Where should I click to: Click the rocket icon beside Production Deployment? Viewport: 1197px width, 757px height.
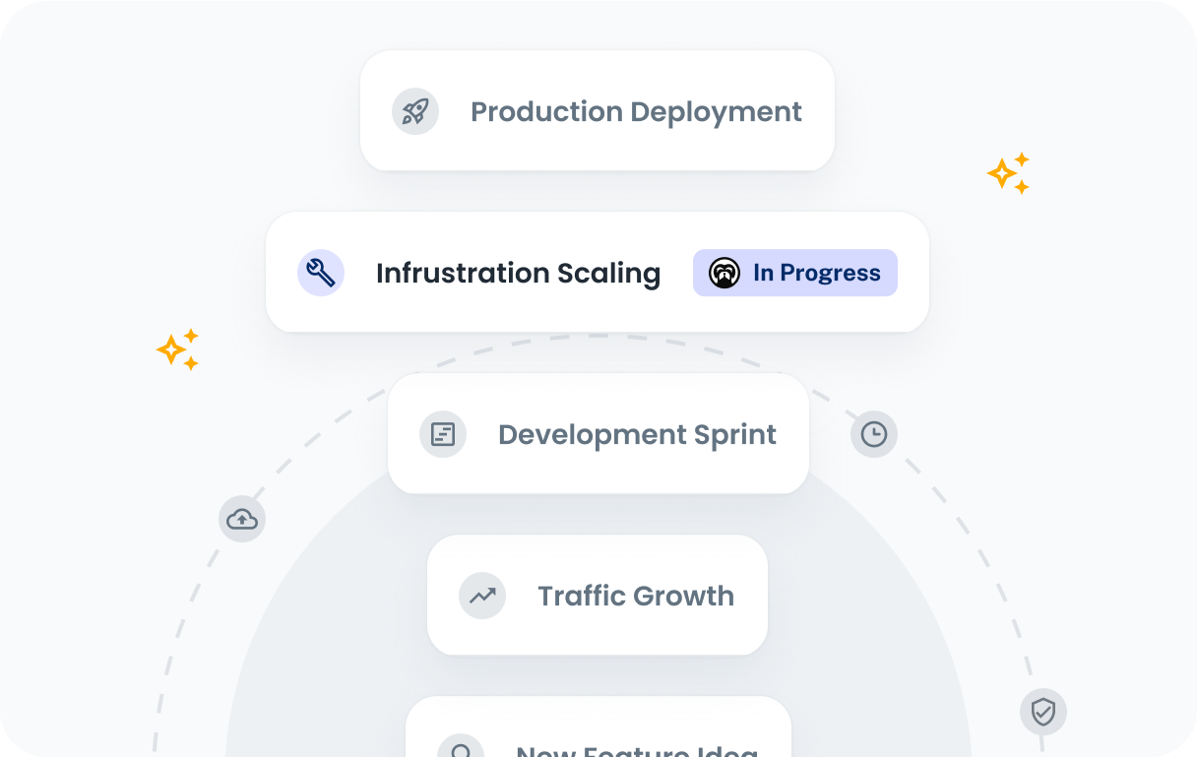pyautogui.click(x=415, y=111)
